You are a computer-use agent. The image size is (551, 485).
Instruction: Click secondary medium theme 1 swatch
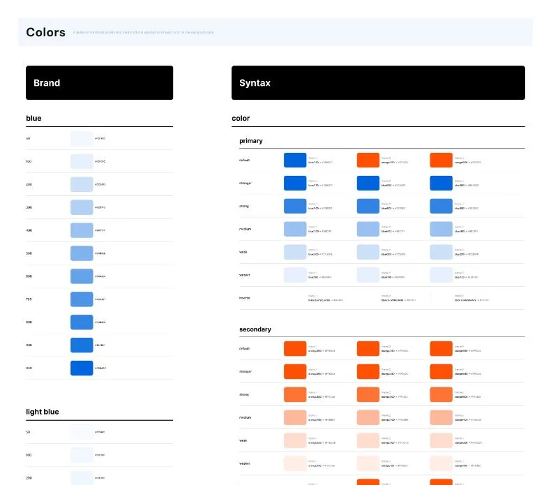click(295, 417)
